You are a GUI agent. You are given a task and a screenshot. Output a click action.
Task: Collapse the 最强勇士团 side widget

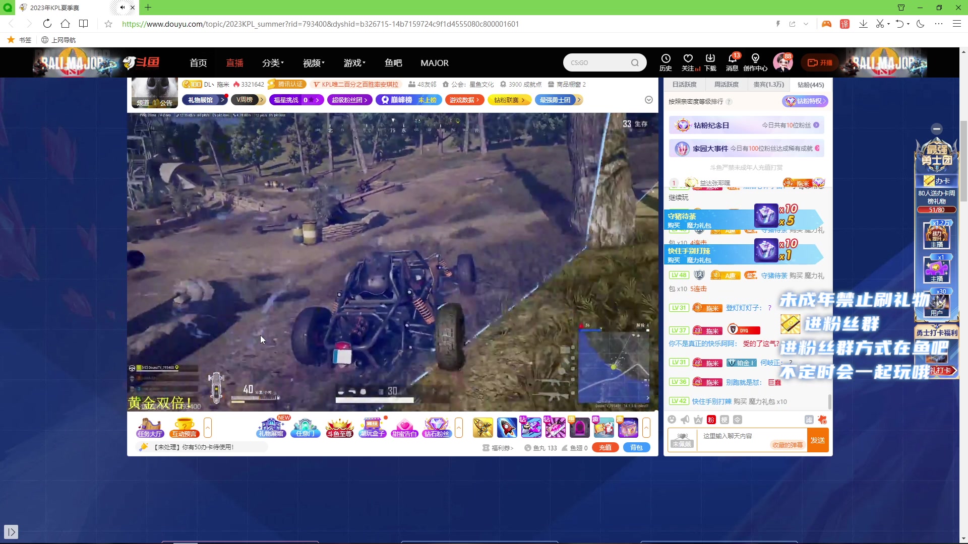coord(936,128)
